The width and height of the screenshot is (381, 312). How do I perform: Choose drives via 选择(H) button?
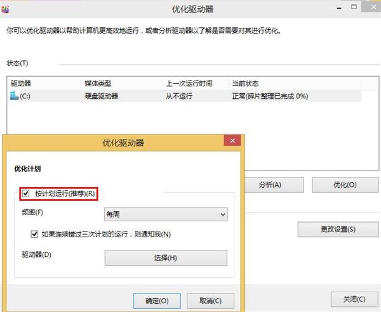[x=165, y=257]
